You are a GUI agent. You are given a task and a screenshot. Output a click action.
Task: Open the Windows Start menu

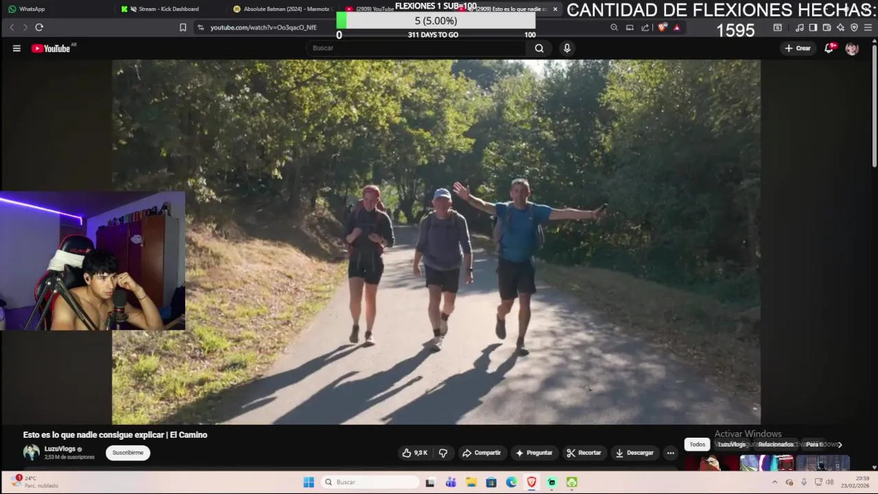click(309, 482)
